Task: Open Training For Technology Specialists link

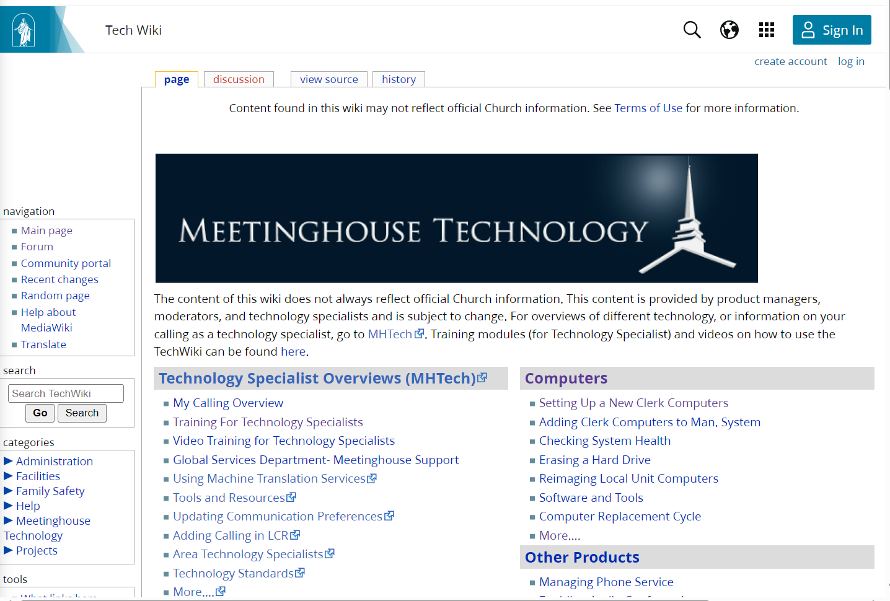Action: 268,422
